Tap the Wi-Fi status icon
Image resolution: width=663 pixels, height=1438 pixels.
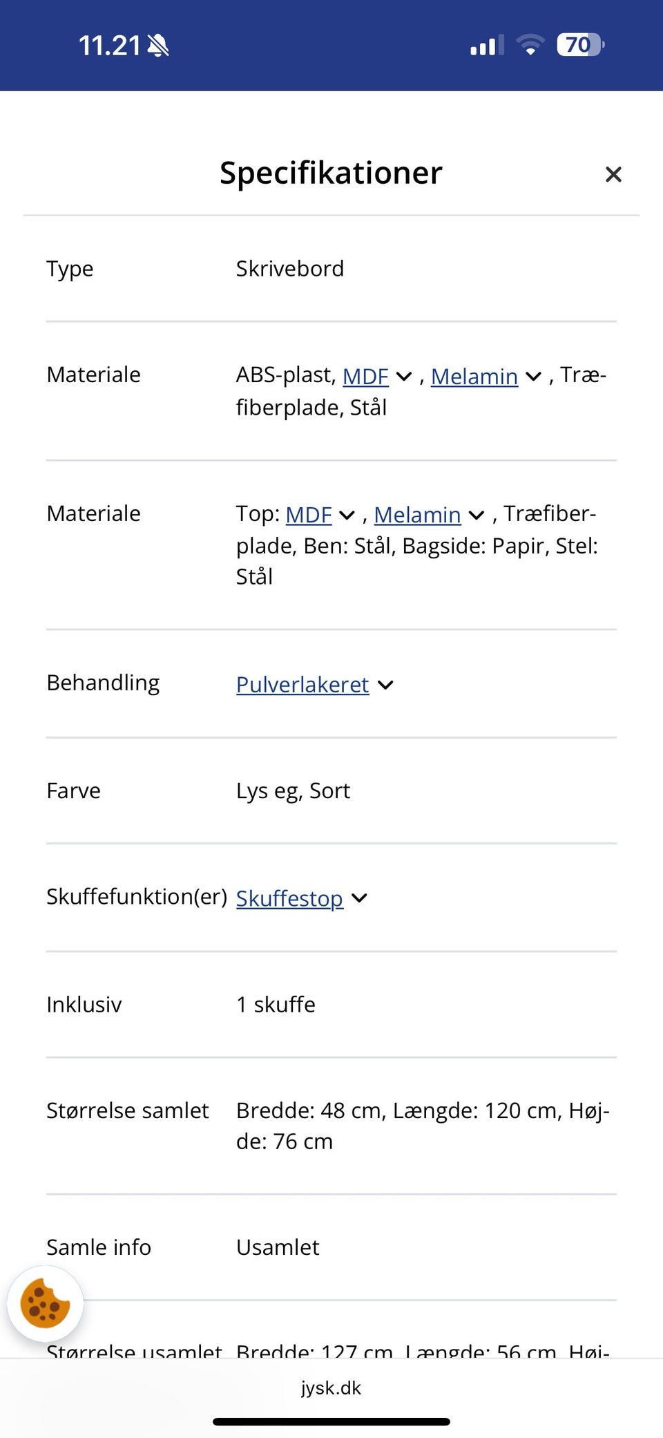coord(530,44)
